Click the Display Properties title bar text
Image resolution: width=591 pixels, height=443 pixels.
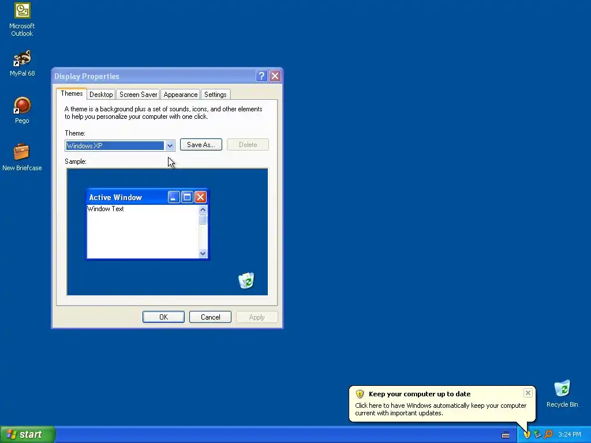(x=87, y=76)
